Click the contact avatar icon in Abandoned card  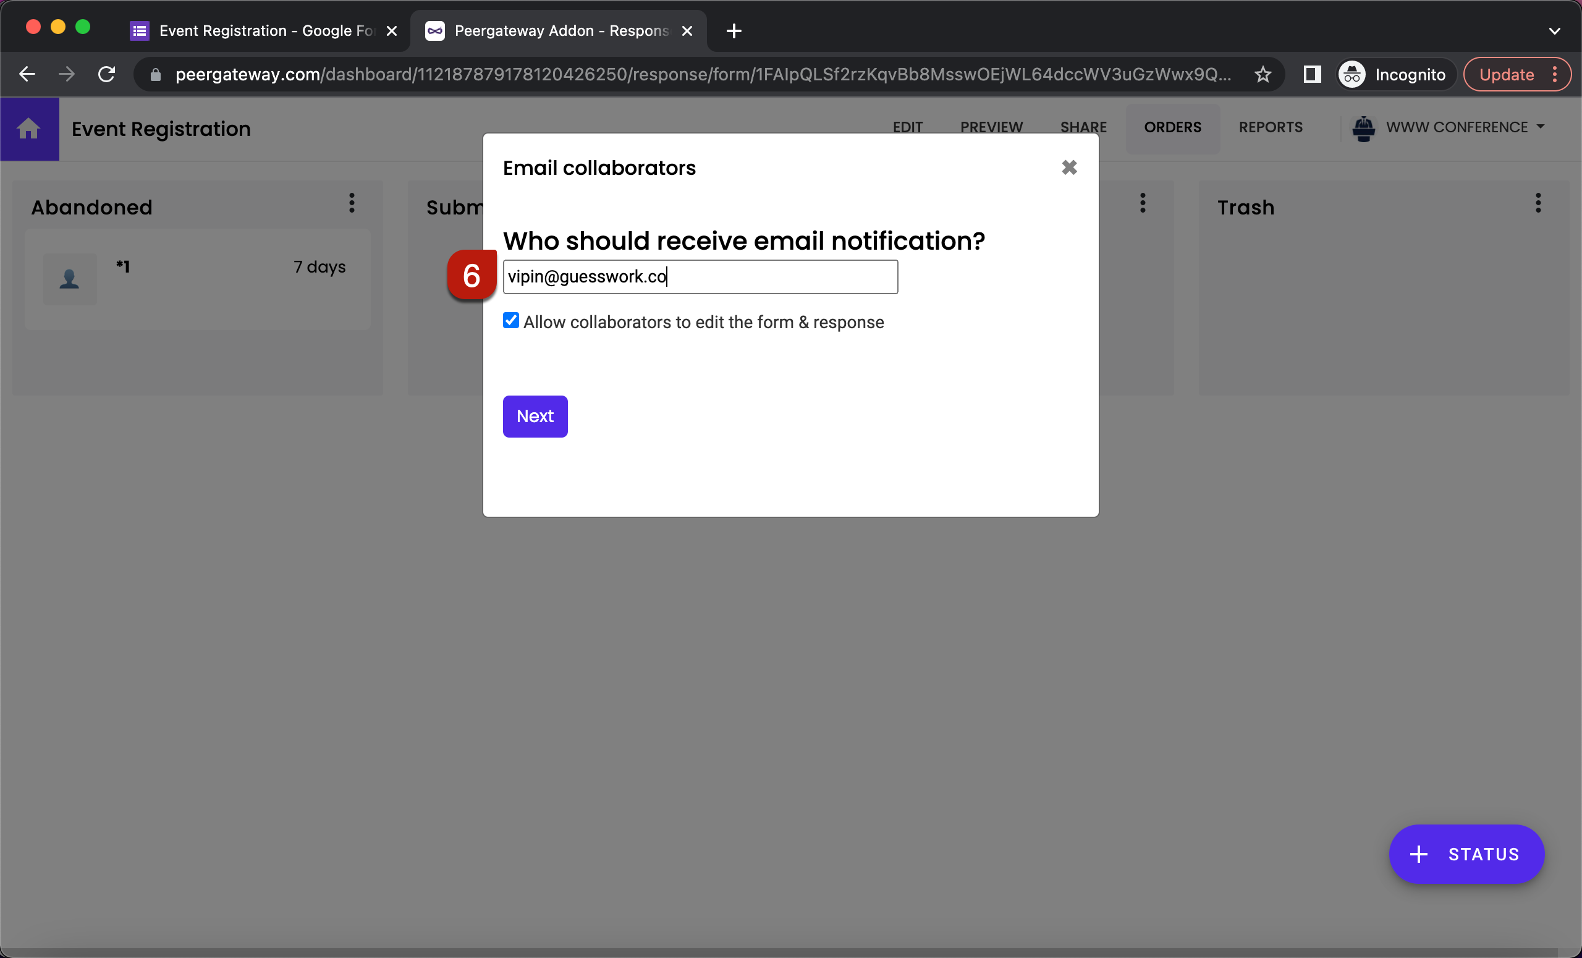(x=69, y=279)
